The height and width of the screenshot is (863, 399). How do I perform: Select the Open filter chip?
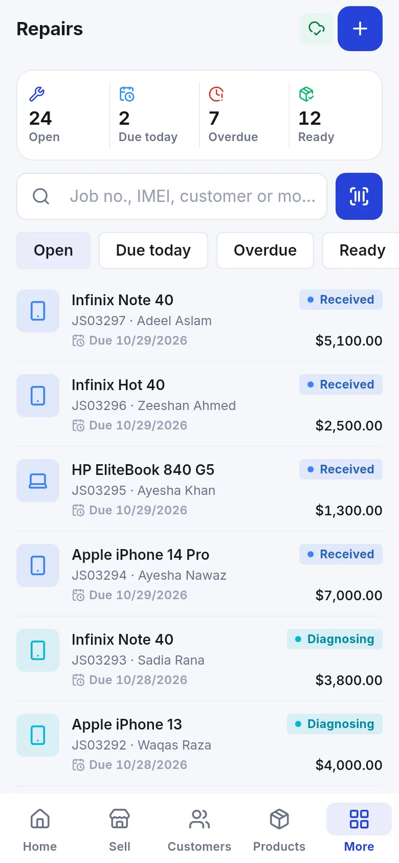click(x=53, y=251)
